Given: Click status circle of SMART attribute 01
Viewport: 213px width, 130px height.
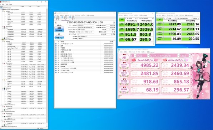Looking at the screenshot, I should tap(56, 44).
